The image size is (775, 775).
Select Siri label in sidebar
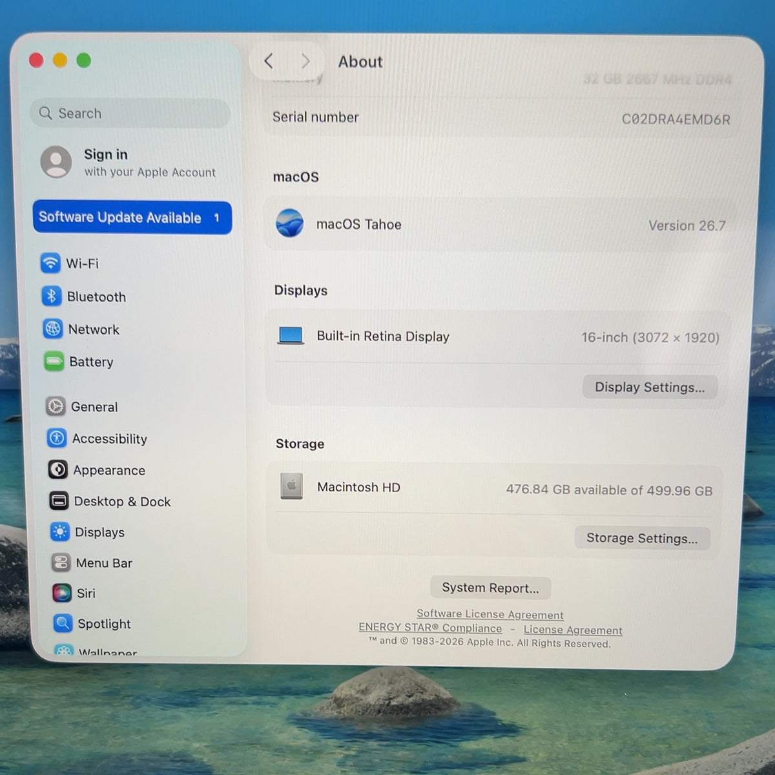[x=86, y=593]
